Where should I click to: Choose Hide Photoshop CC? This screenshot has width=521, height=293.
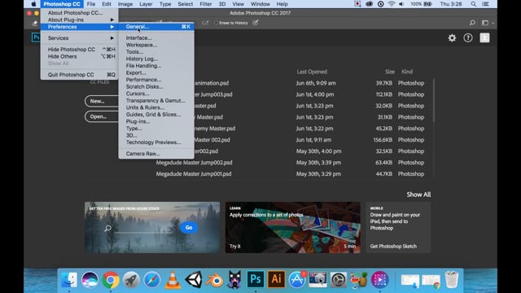[x=79, y=50]
